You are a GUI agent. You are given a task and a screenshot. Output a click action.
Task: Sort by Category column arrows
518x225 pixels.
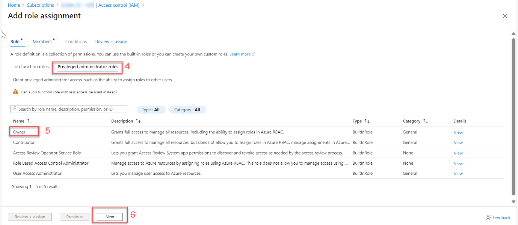tap(426, 121)
